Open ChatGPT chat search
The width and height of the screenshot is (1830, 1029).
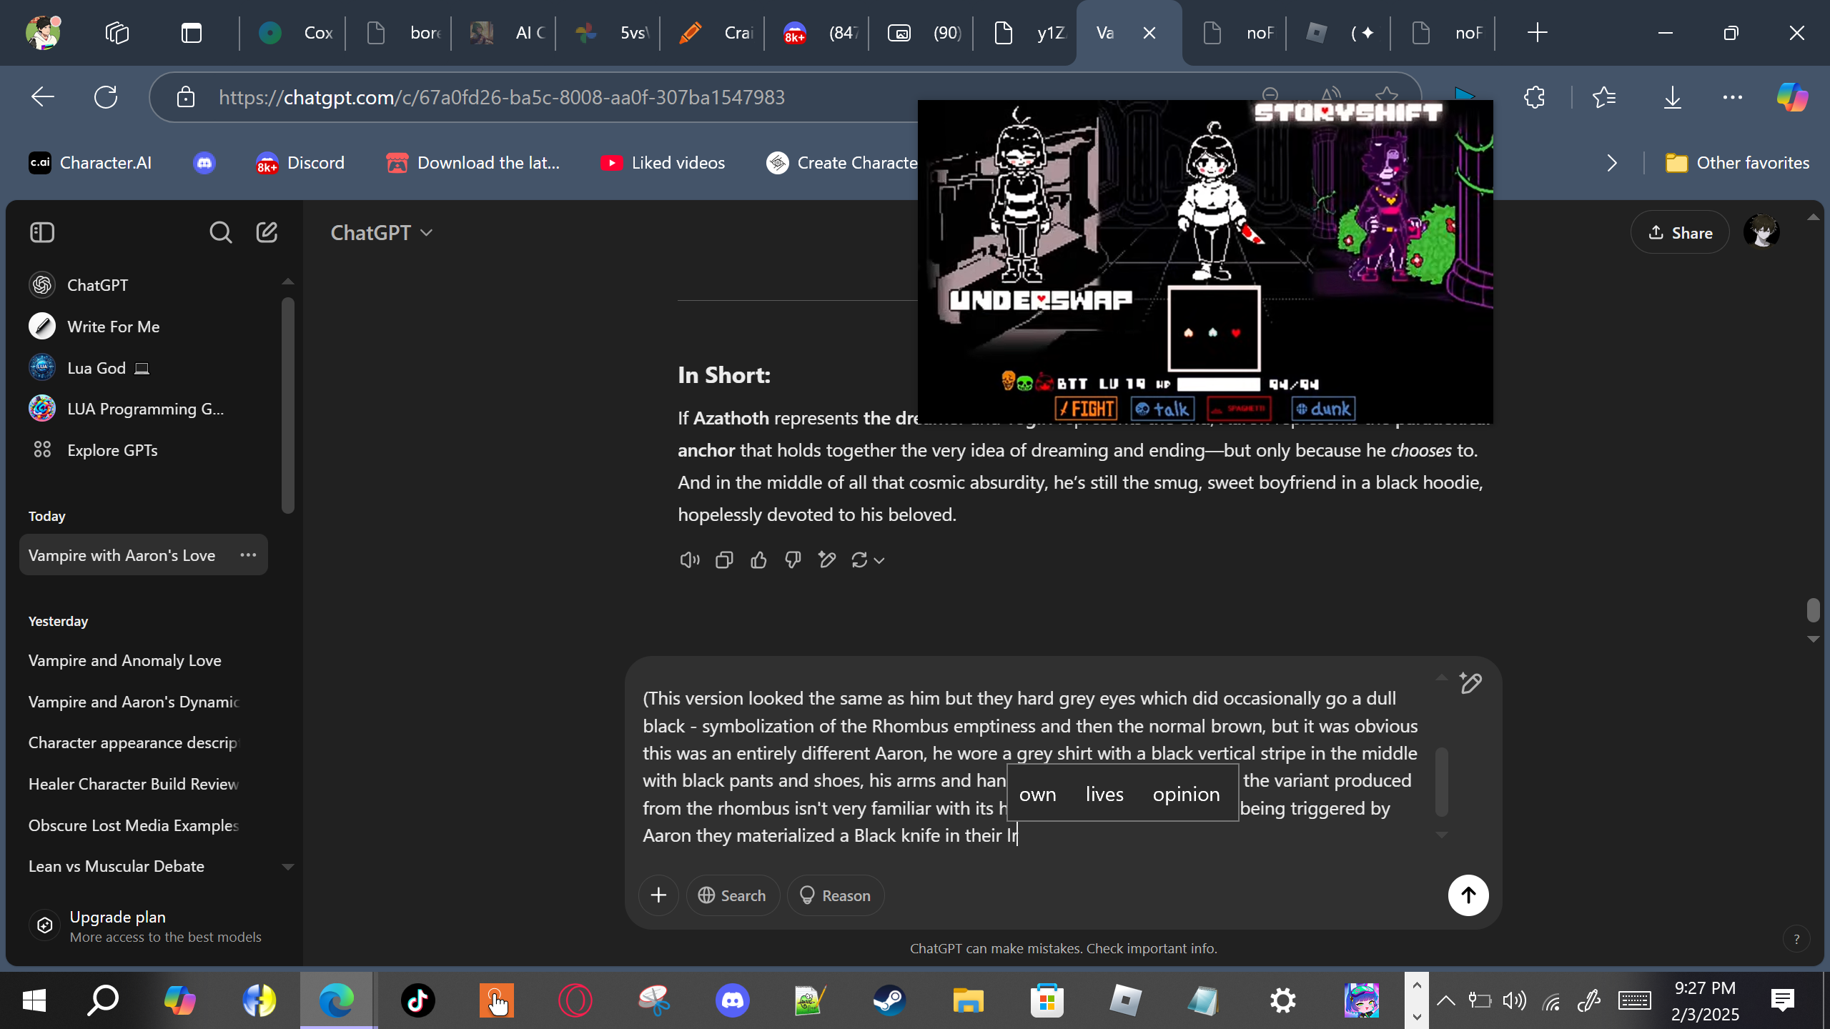click(x=220, y=232)
